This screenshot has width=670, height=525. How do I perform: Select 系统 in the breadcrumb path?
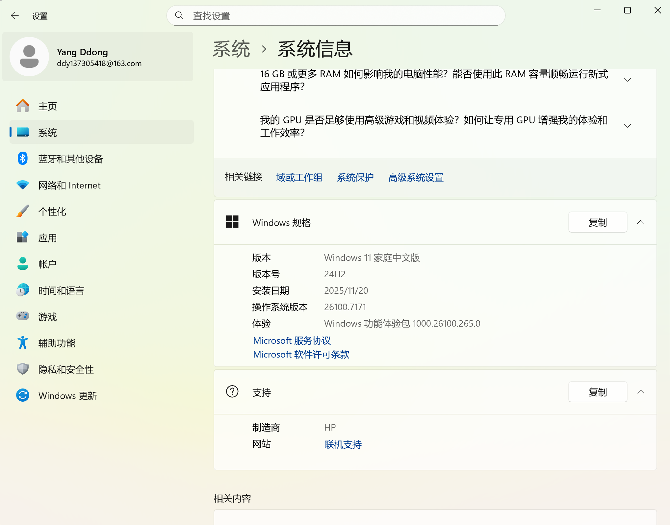(x=231, y=49)
